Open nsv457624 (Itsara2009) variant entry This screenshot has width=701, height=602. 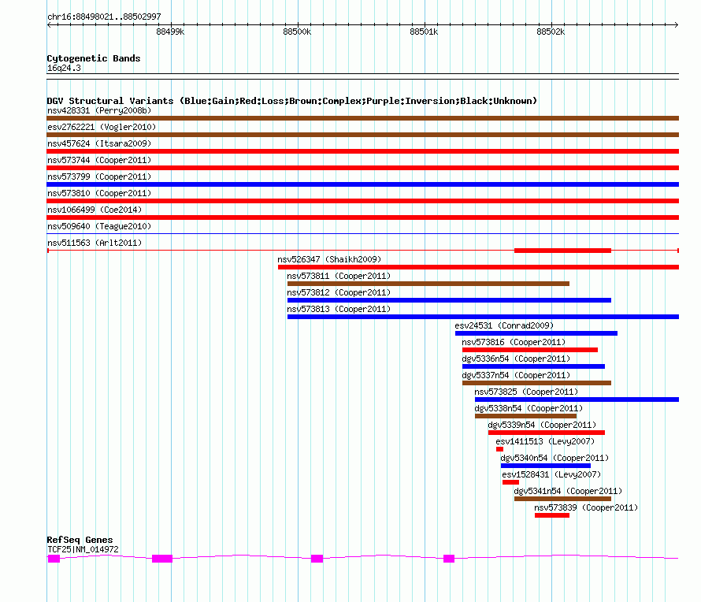pos(99,143)
